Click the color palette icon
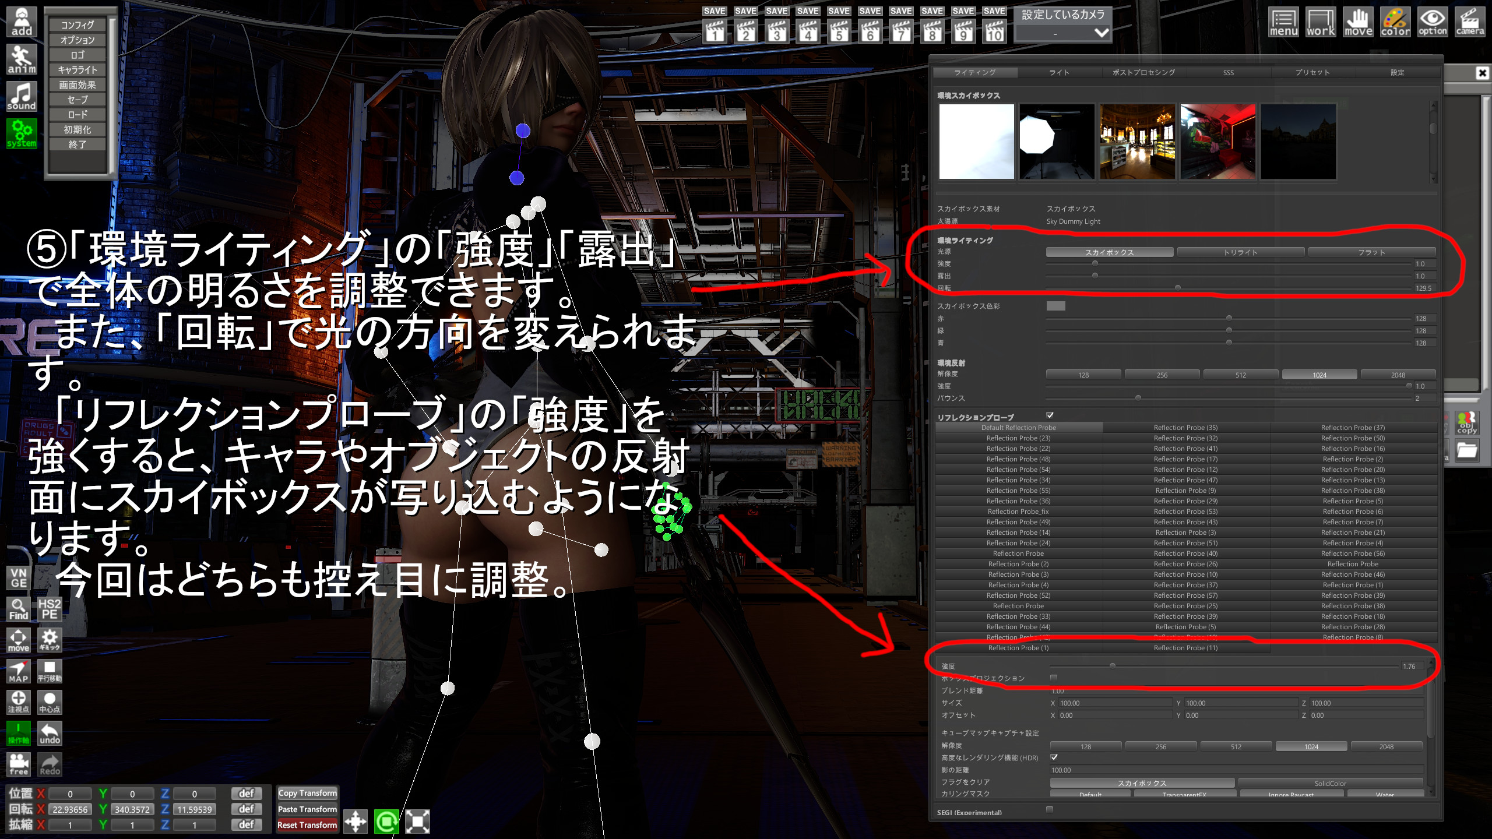 click(x=1395, y=22)
